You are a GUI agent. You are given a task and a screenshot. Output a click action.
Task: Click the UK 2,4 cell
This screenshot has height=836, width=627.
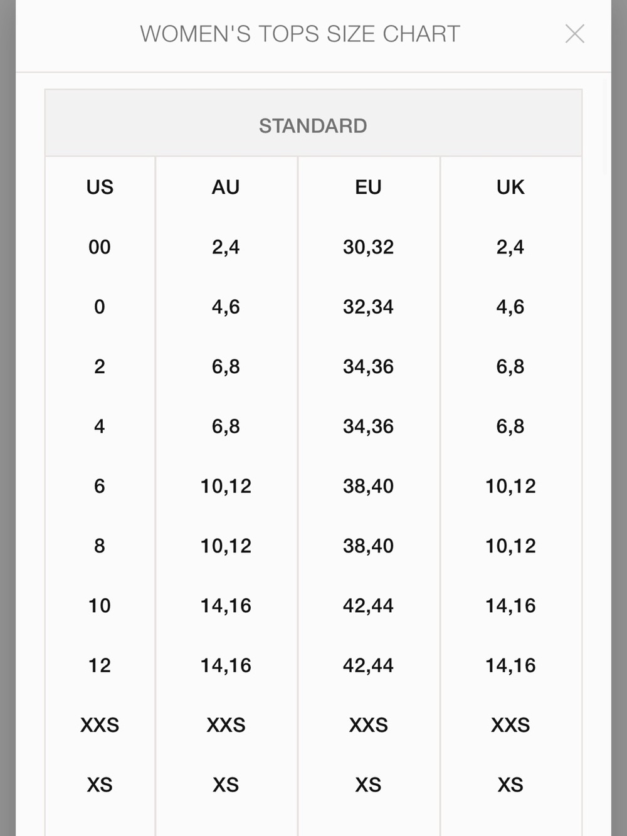pos(510,247)
